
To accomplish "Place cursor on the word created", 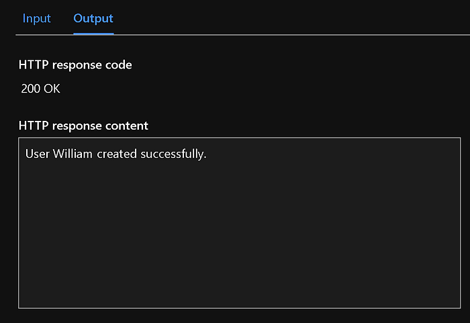I will (117, 154).
